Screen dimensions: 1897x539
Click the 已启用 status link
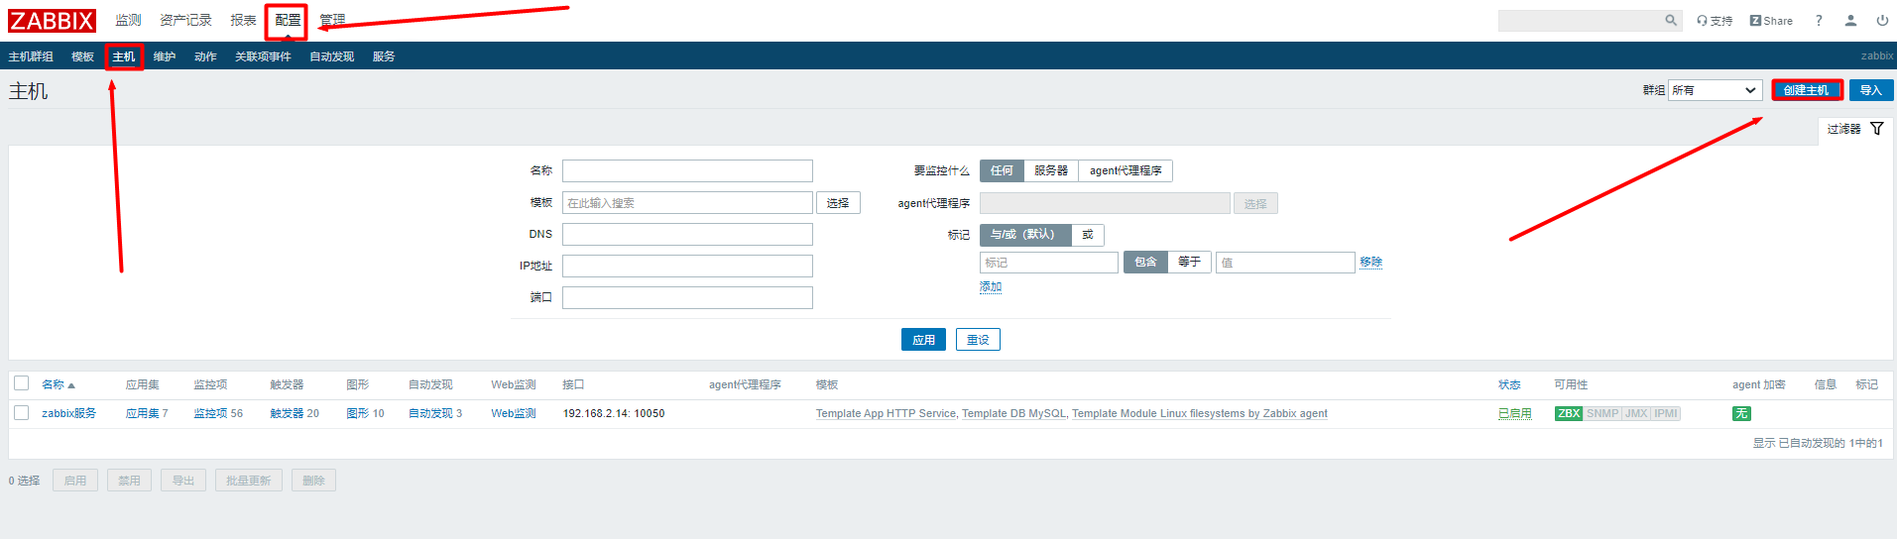(1514, 413)
